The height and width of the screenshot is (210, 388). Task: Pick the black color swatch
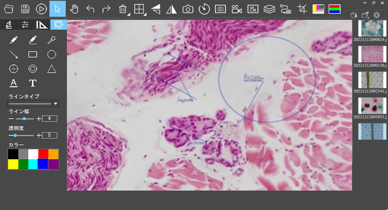coord(13,154)
